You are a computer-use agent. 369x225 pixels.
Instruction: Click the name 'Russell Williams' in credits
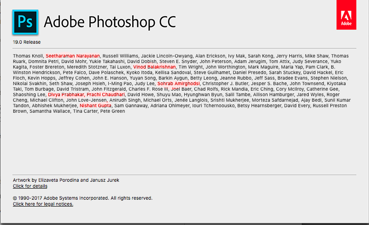click(120, 56)
